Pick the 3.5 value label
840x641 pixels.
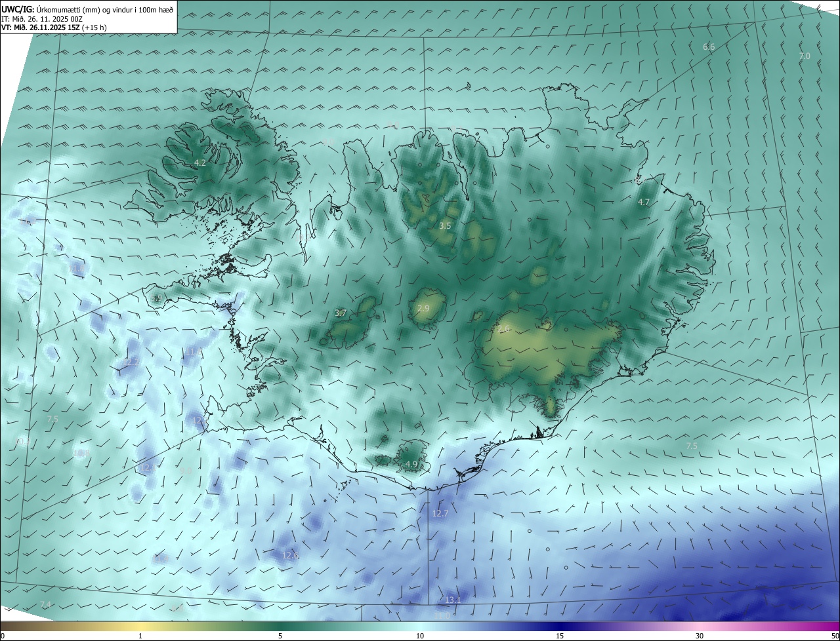(x=445, y=225)
